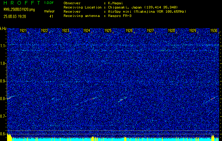
Task: Click the 0.6 frequency axis label
Action: (3, 134)
